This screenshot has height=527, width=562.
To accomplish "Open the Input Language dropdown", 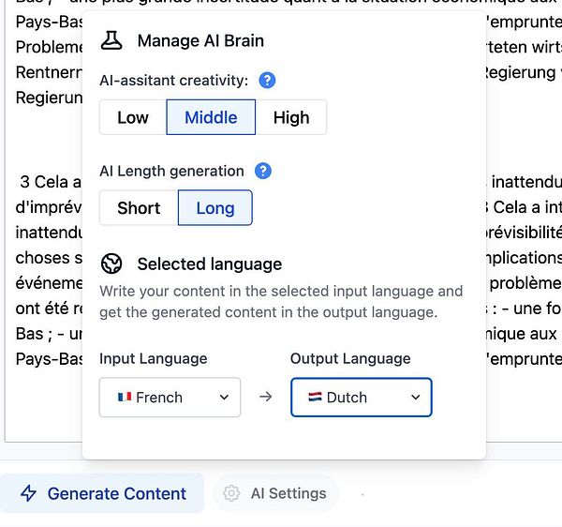I will click(x=170, y=397).
